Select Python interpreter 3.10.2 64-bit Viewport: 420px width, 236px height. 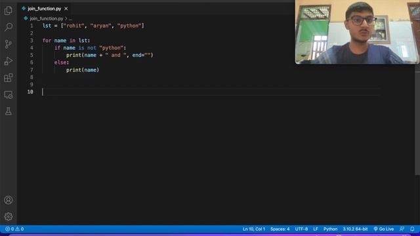coord(355,229)
